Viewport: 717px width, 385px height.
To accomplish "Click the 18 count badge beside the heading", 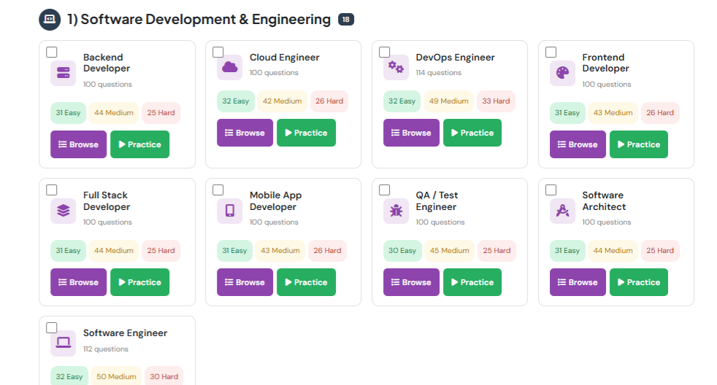I will 345,20.
